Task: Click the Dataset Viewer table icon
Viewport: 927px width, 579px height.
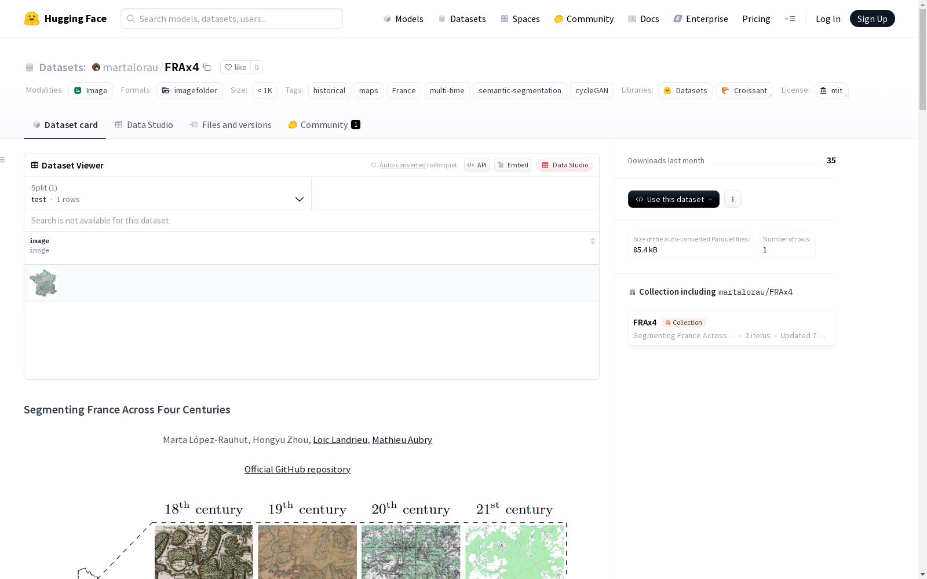Action: click(35, 165)
